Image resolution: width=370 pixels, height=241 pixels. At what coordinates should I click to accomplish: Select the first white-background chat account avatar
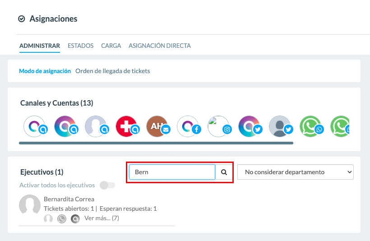34,126
